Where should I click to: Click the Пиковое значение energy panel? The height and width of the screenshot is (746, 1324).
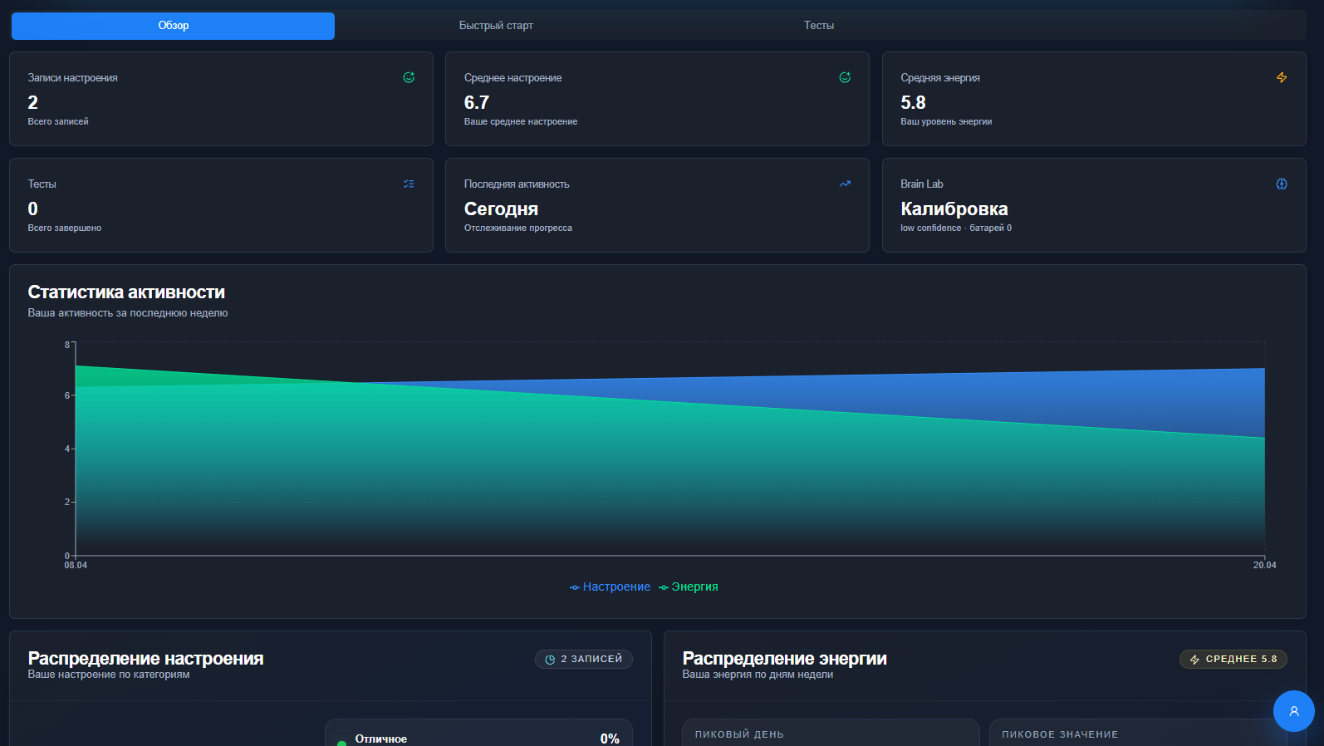(1137, 734)
